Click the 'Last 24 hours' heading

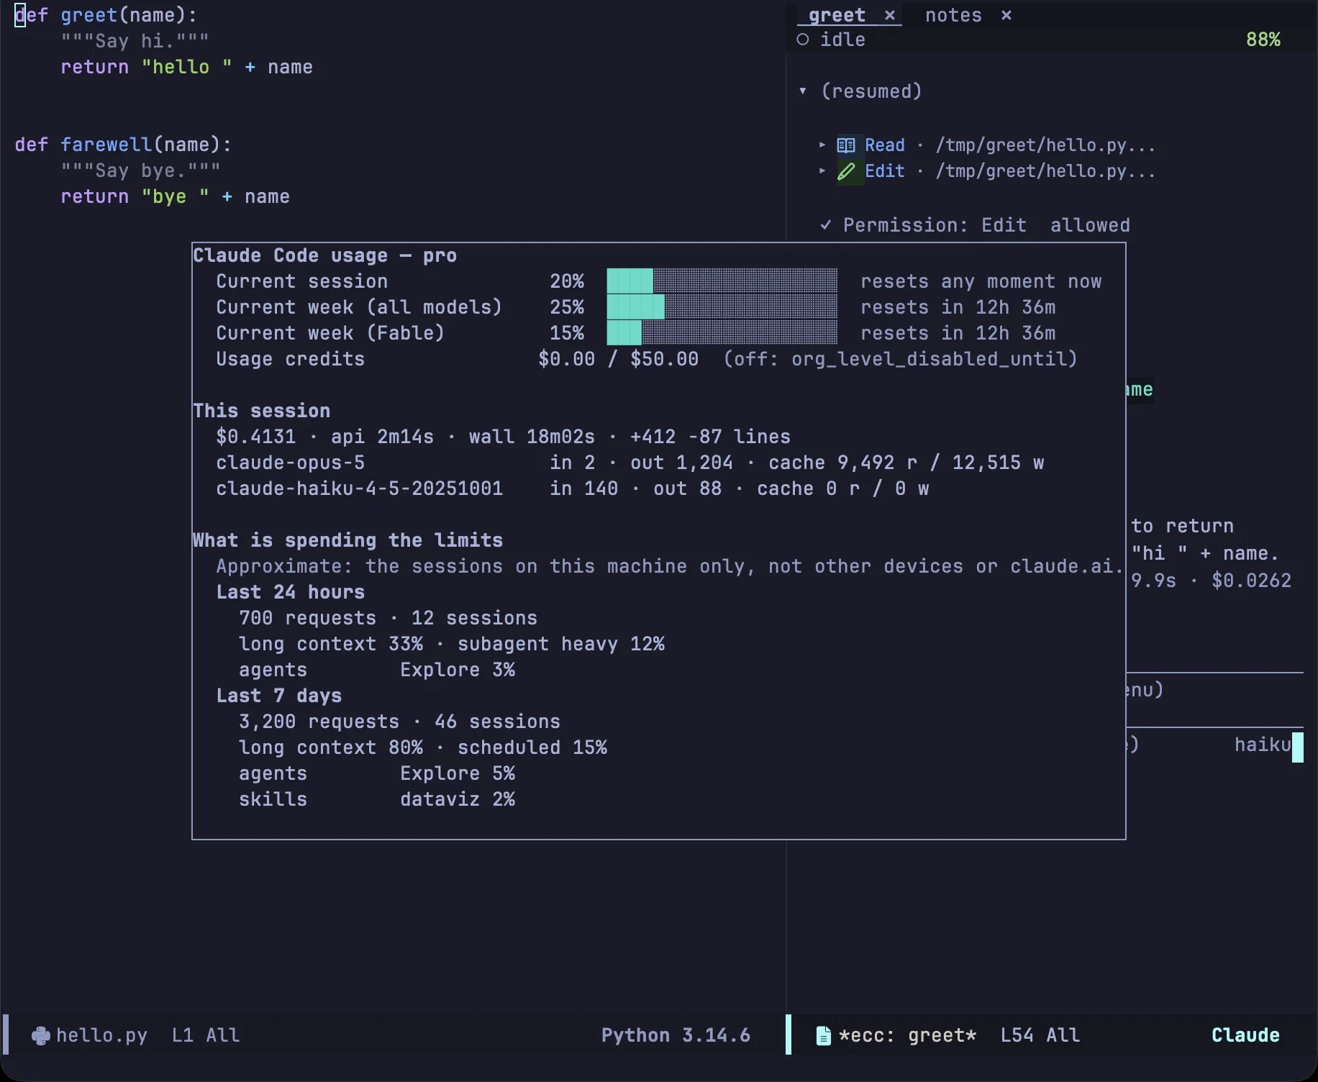tap(290, 592)
